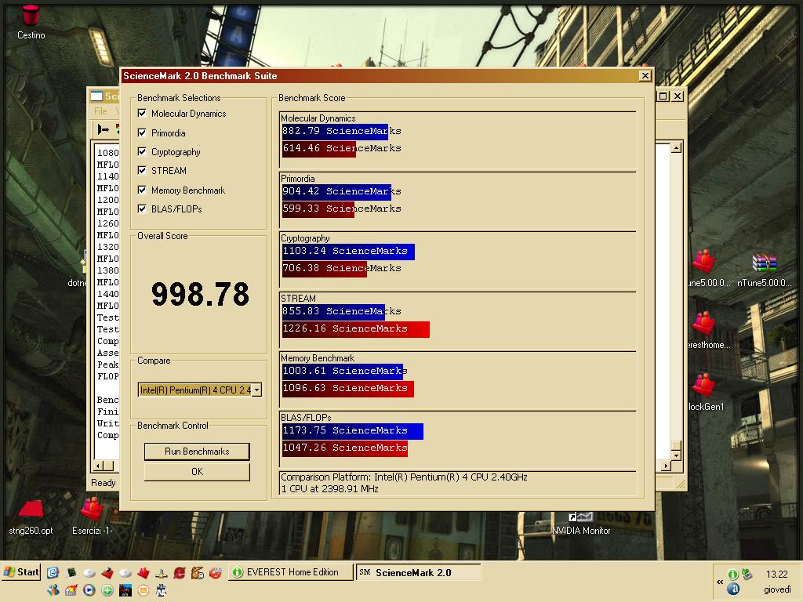
Task: Click the blue 904.42 Primordia score bar
Action: (336, 191)
